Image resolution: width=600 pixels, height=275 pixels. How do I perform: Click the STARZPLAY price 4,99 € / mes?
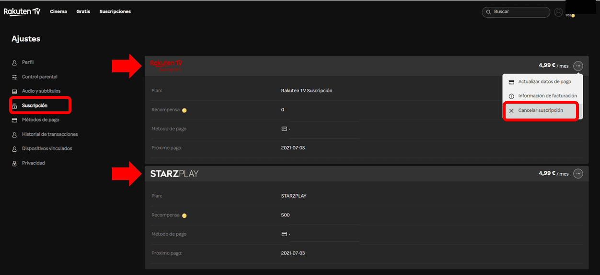pos(554,174)
